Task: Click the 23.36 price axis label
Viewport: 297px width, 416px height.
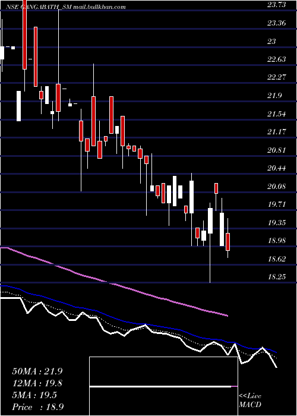Action: coord(277,23)
